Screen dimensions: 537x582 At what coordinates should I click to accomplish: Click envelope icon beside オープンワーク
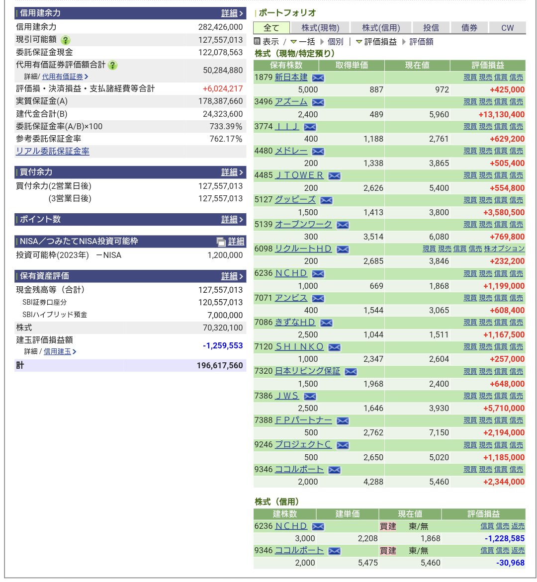(x=343, y=225)
